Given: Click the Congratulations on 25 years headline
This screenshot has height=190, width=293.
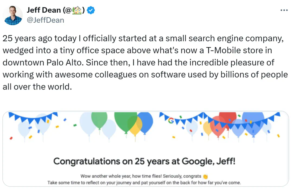Looking at the screenshot, I should pos(144,162).
